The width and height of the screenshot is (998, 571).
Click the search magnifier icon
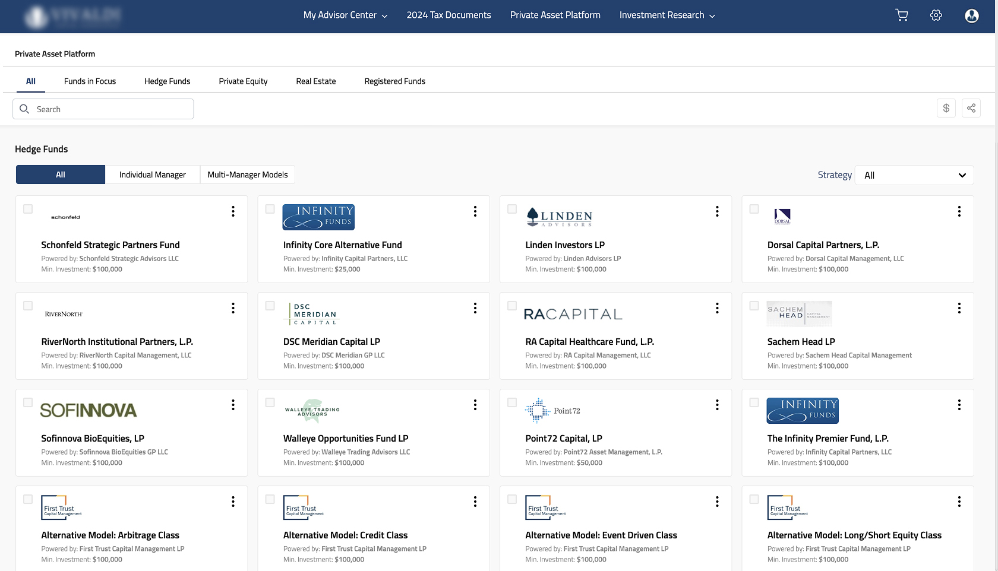click(x=24, y=109)
